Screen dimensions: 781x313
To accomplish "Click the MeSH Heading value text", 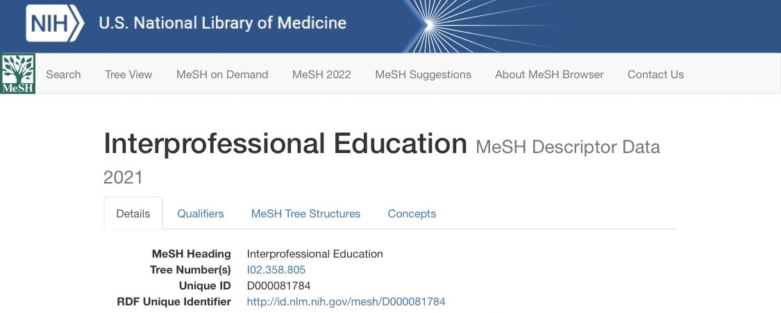I will coord(314,254).
